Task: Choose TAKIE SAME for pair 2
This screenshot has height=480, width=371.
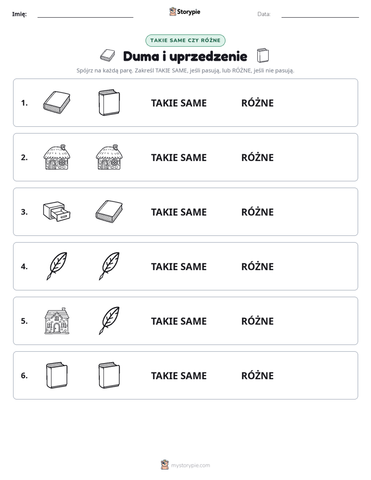Action: click(x=179, y=157)
